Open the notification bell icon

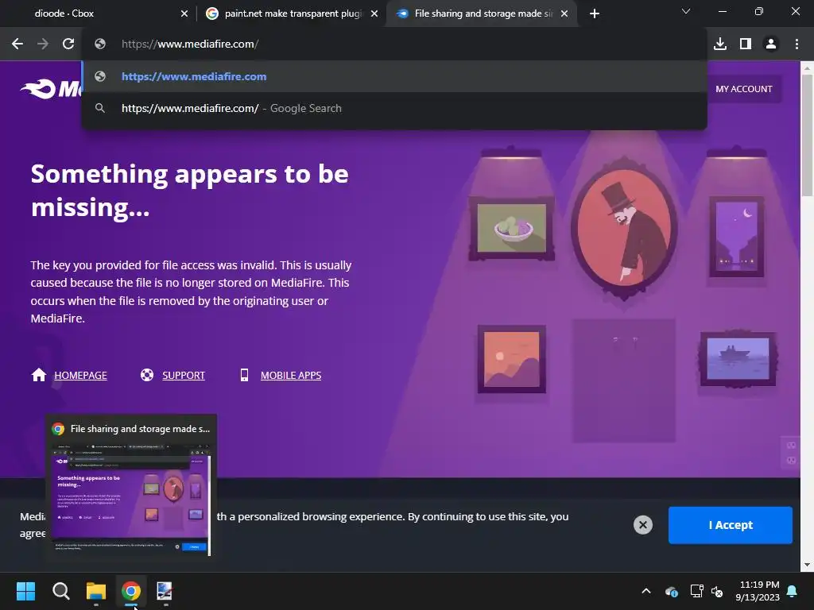pyautogui.click(x=793, y=591)
